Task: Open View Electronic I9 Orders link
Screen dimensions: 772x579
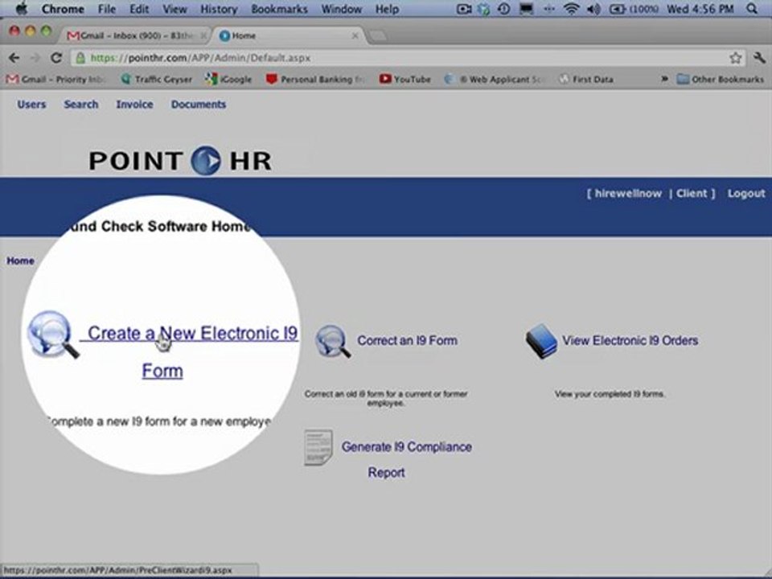Action: [x=630, y=340]
